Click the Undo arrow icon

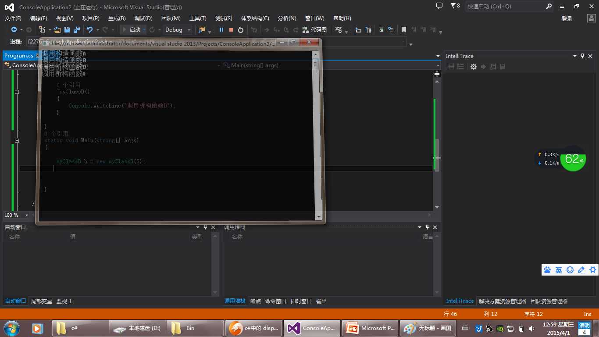pos(90,29)
